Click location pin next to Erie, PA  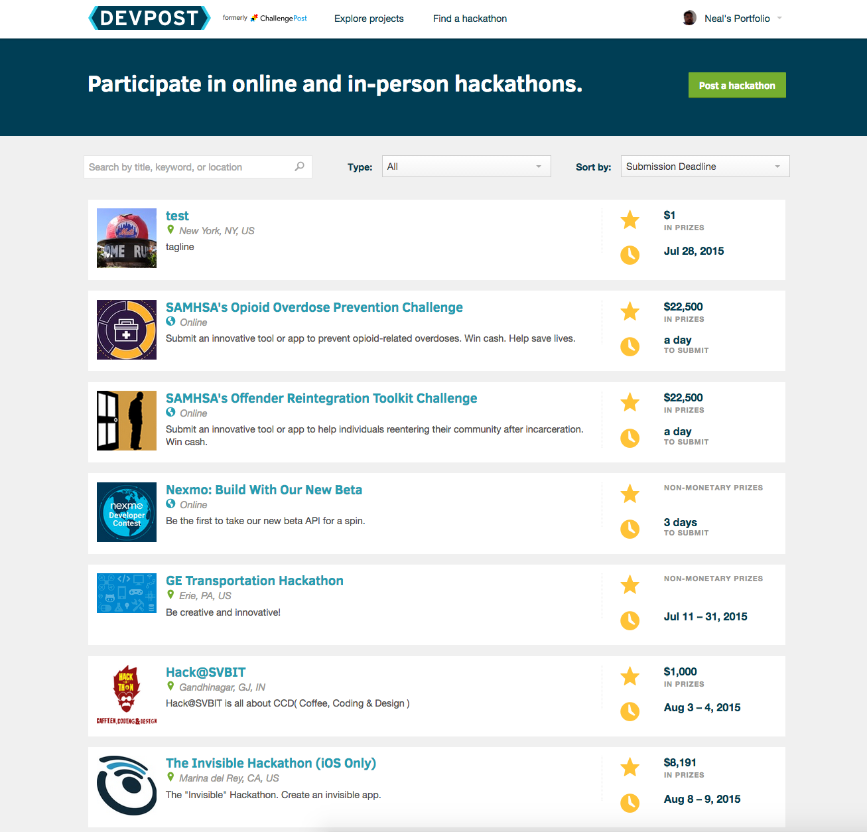(x=170, y=594)
